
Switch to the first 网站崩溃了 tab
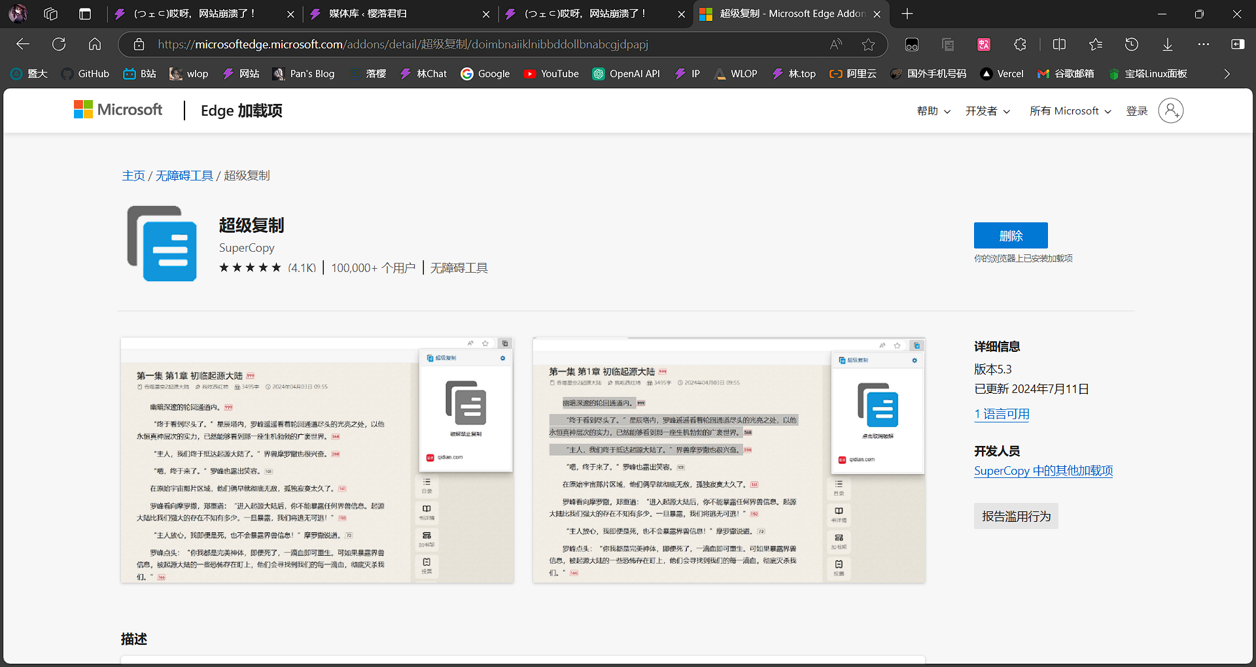click(x=196, y=14)
